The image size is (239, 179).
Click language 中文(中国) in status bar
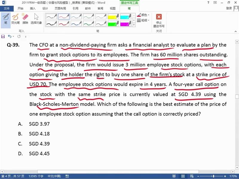[54, 176]
